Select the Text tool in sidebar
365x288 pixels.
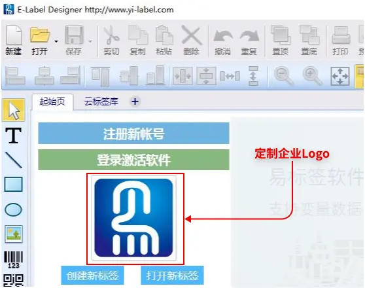[14, 135]
